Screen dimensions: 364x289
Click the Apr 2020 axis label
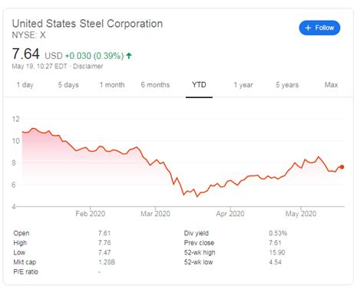(230, 214)
